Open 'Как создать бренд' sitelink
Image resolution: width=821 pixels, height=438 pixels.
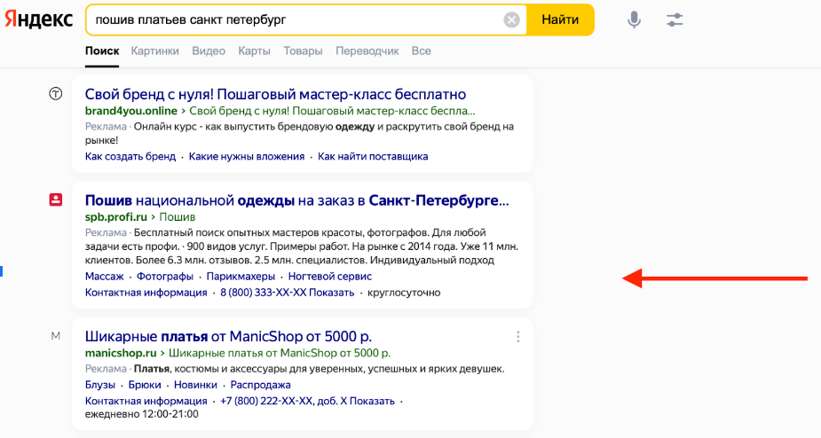130,156
